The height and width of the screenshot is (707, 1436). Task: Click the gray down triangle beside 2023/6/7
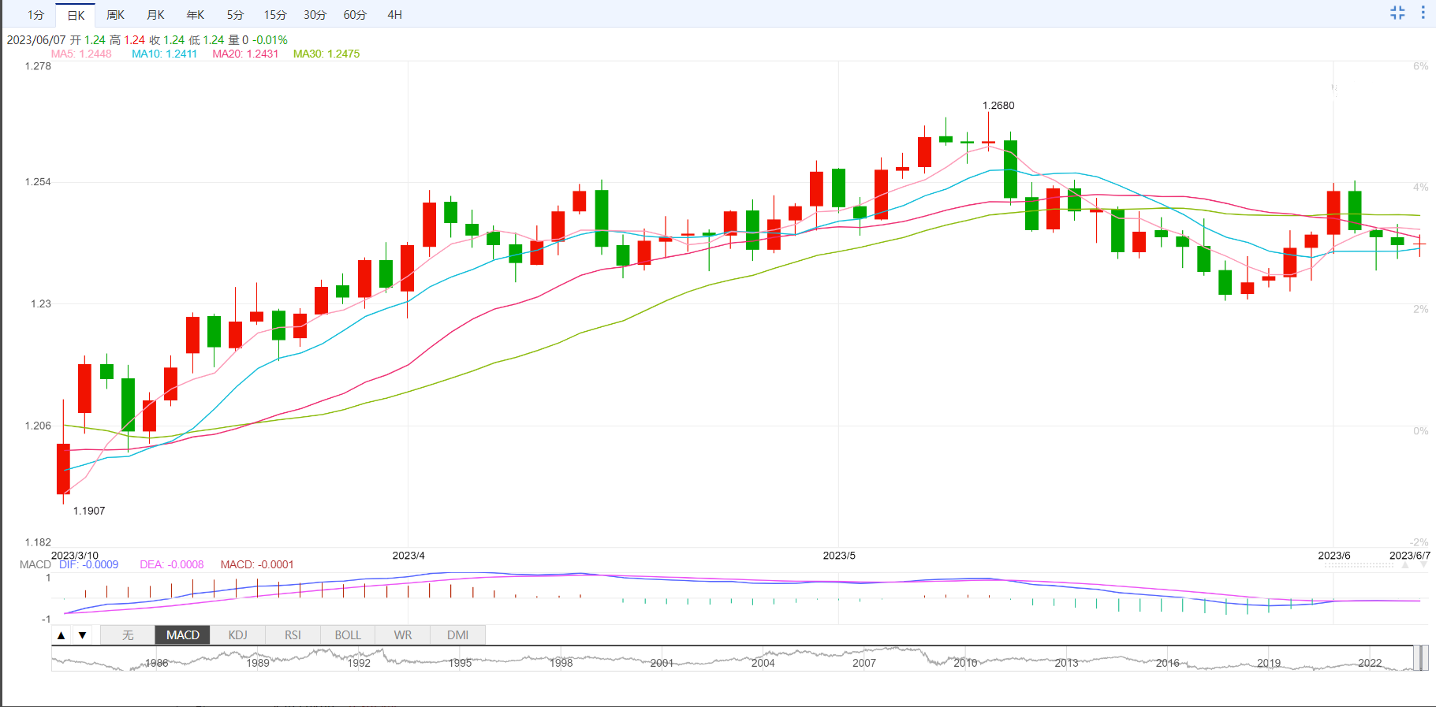point(1423,565)
